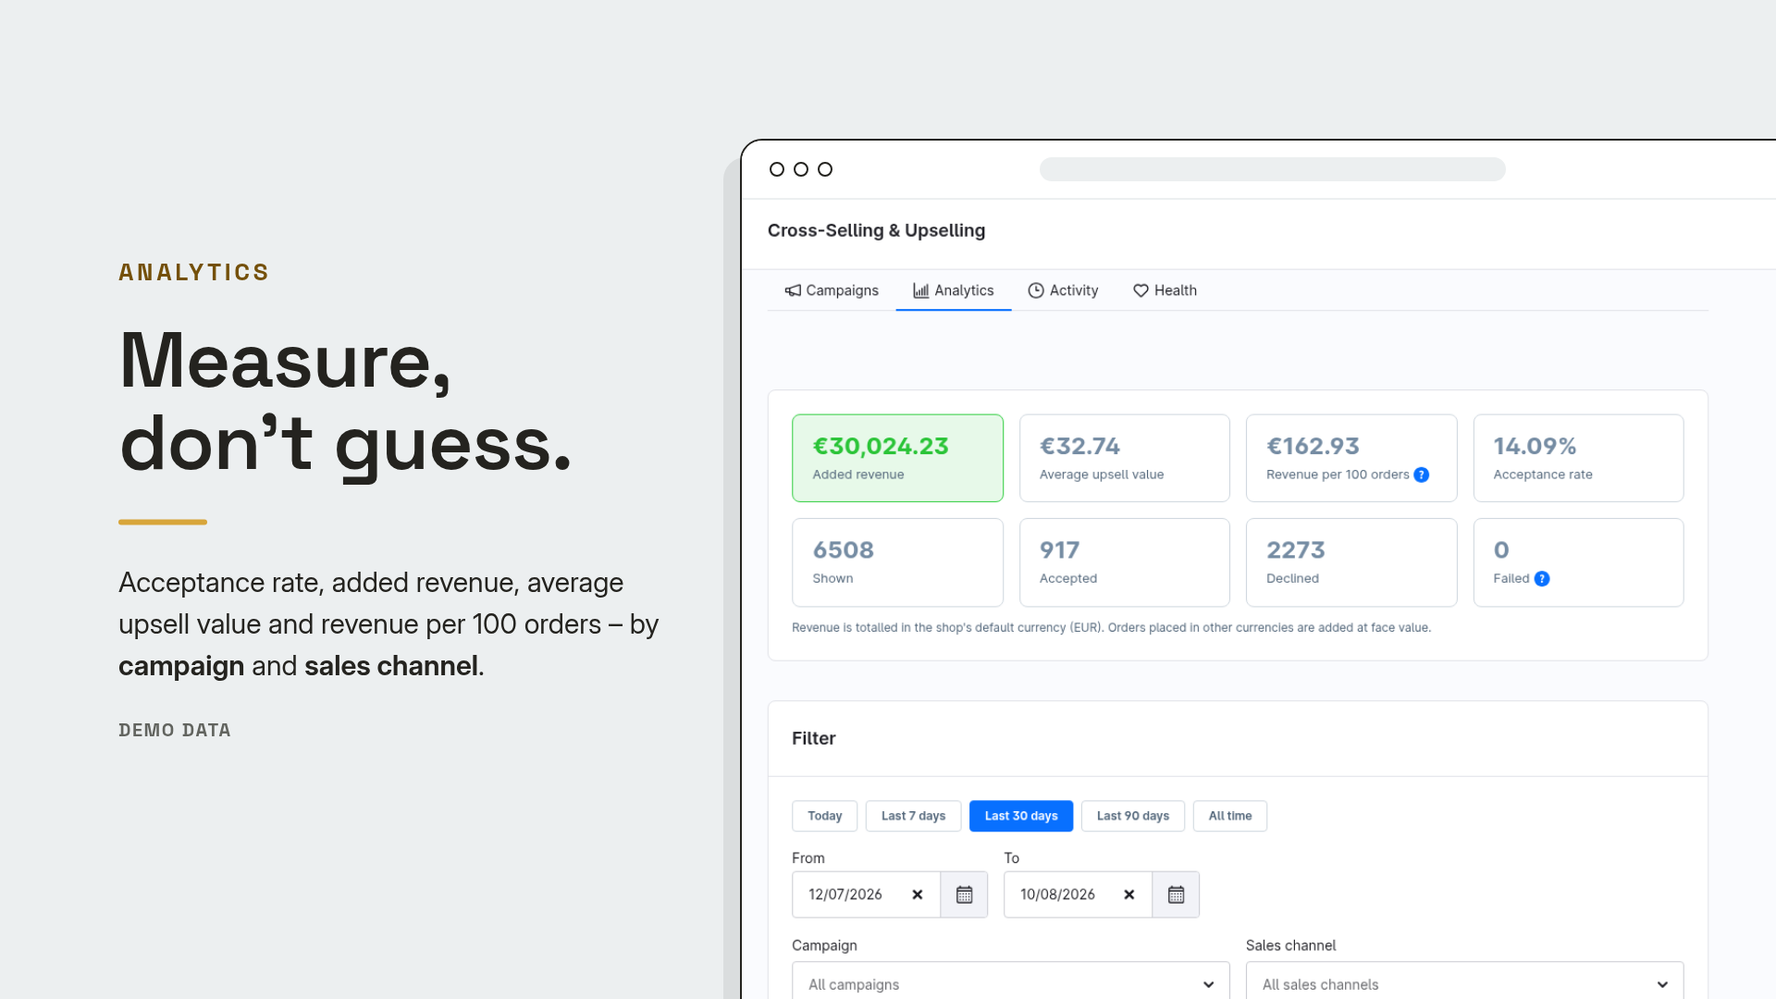
Task: Click the Shown count card
Action: point(897,562)
